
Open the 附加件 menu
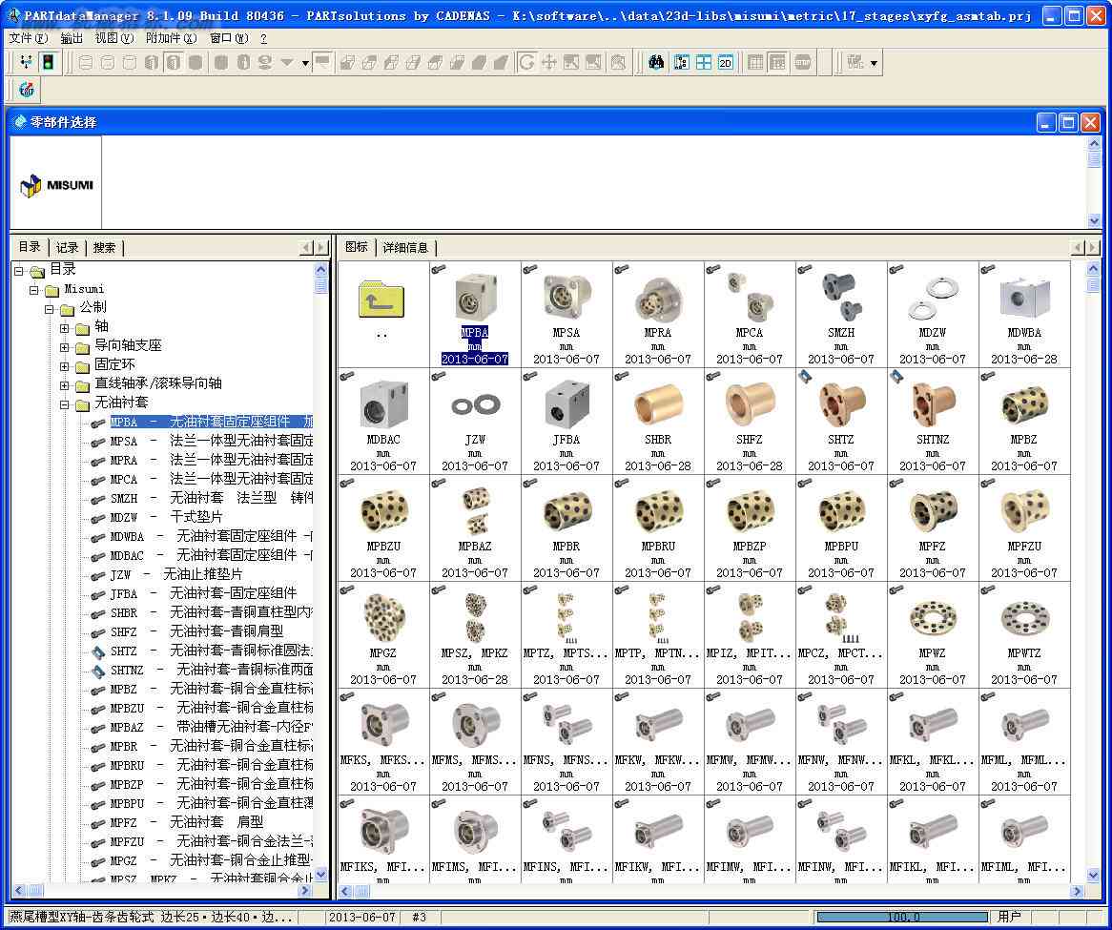(x=171, y=38)
